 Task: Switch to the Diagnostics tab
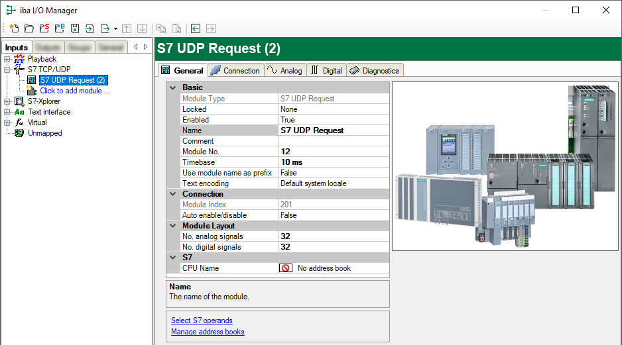[x=375, y=71]
